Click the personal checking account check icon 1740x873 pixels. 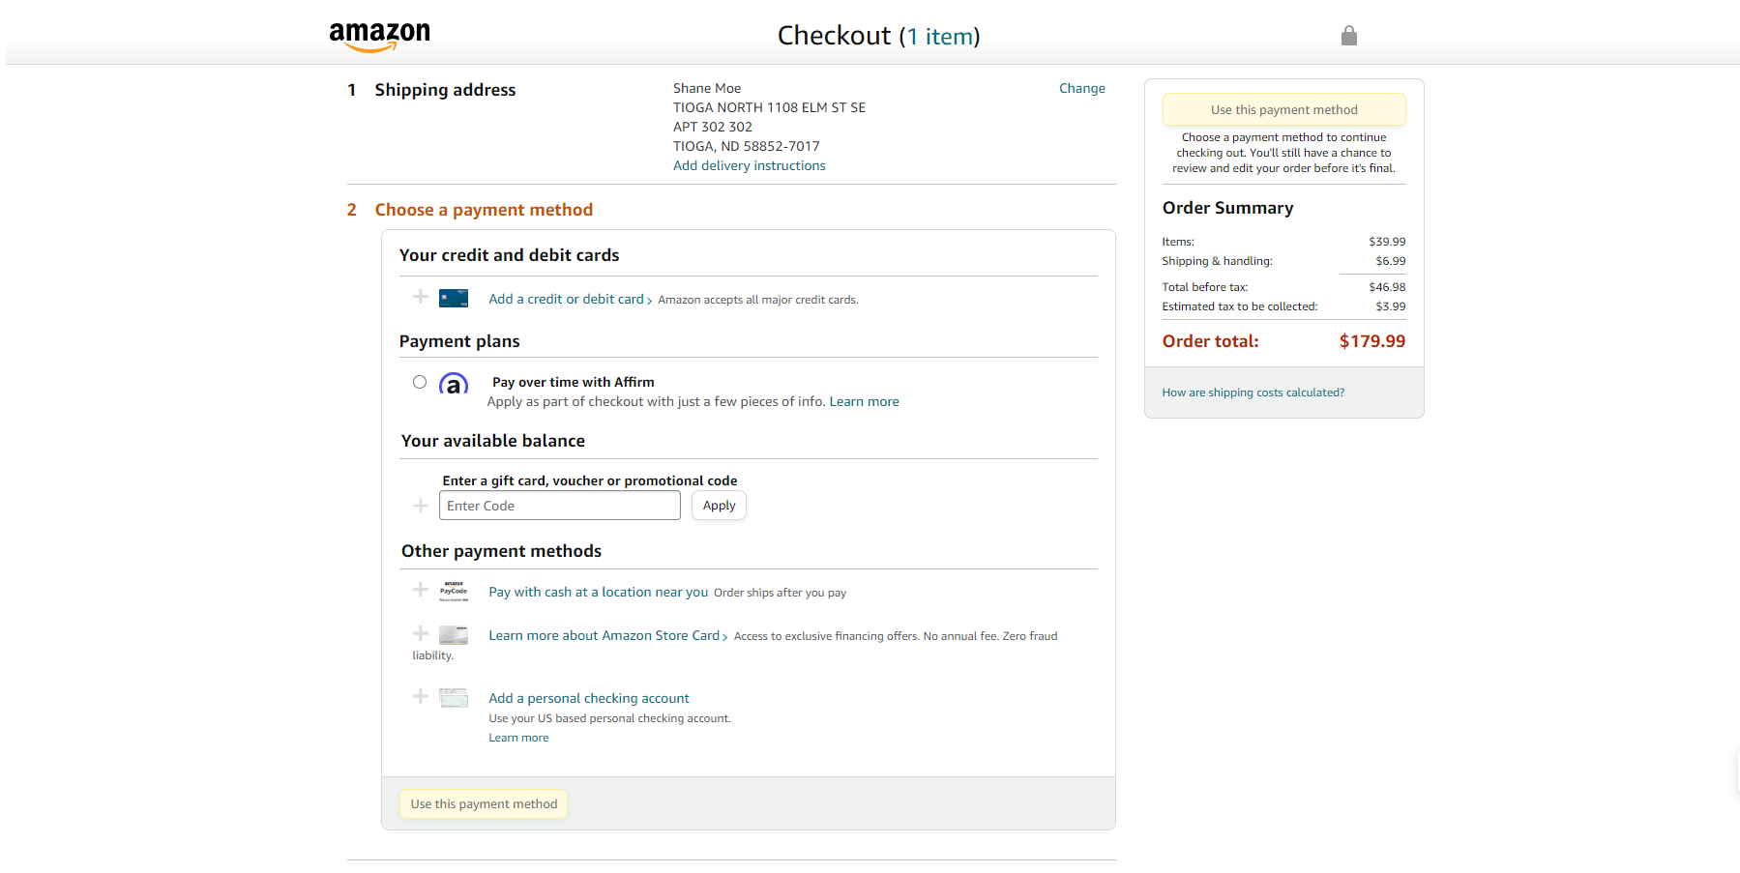(x=454, y=697)
